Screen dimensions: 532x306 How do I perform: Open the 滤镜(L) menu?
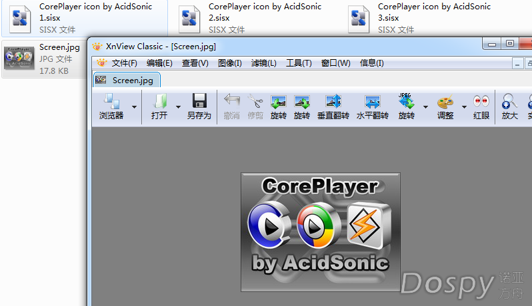click(x=263, y=63)
